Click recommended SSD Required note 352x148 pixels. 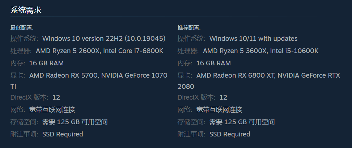(230, 134)
